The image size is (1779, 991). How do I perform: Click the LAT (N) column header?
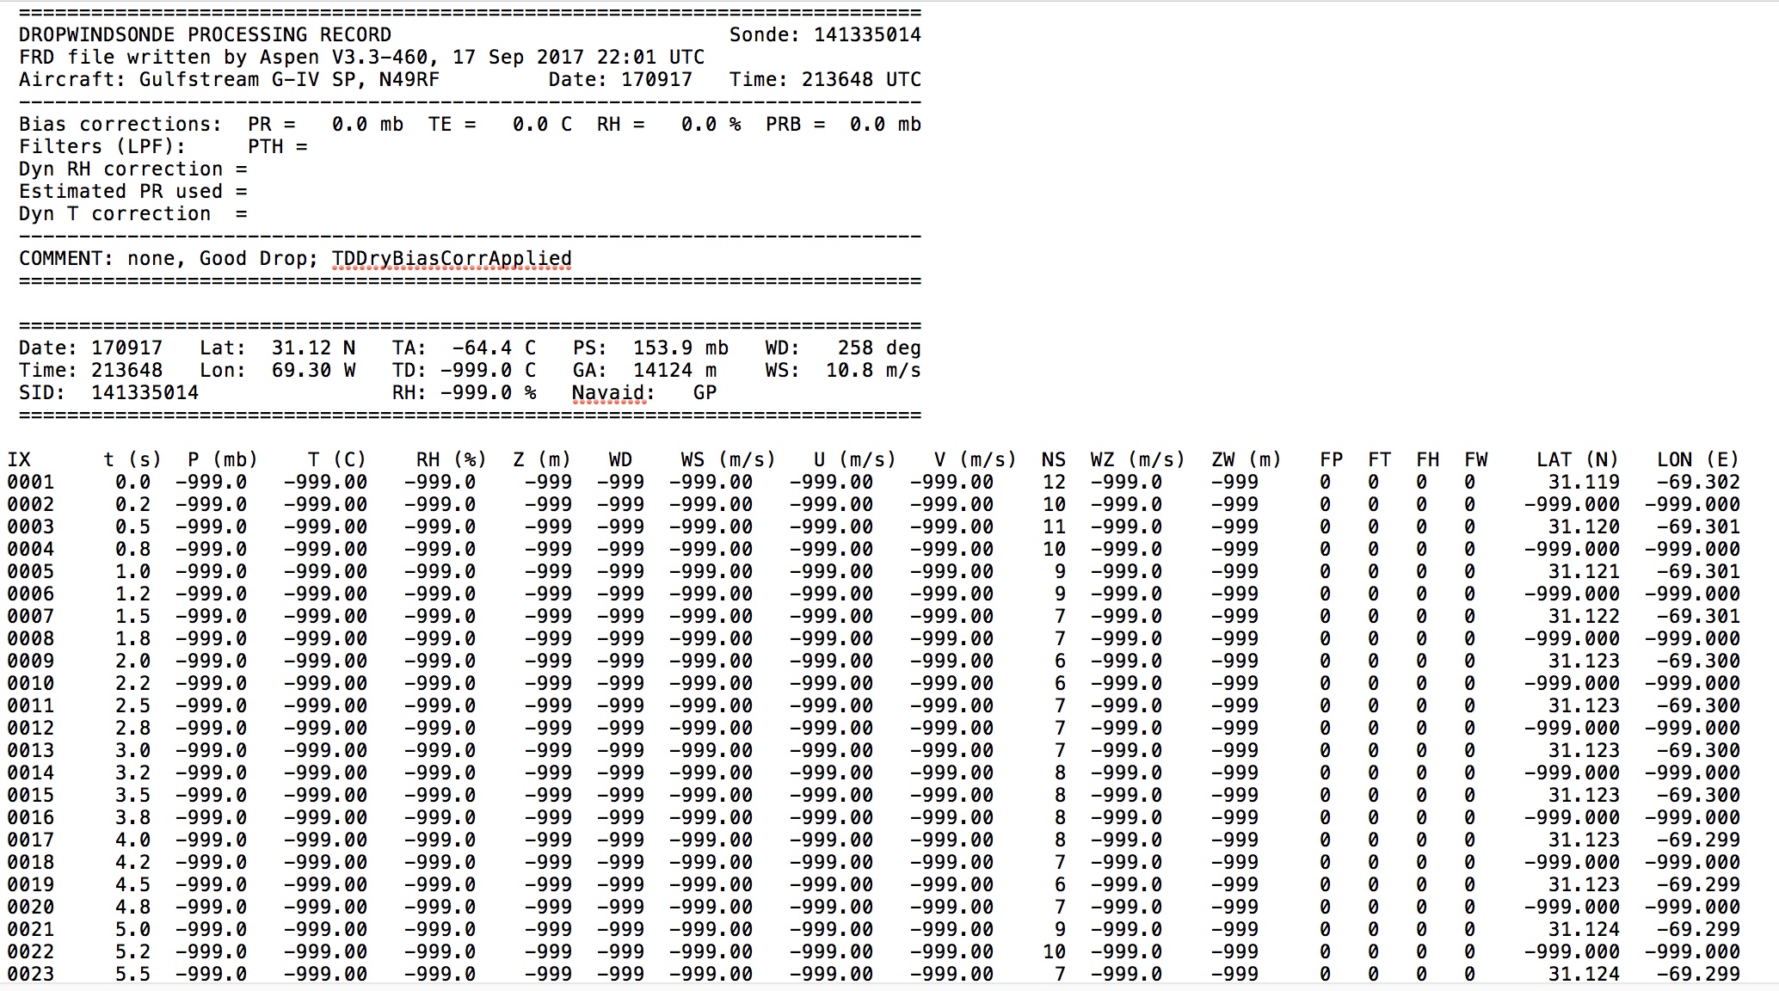[x=1577, y=460]
